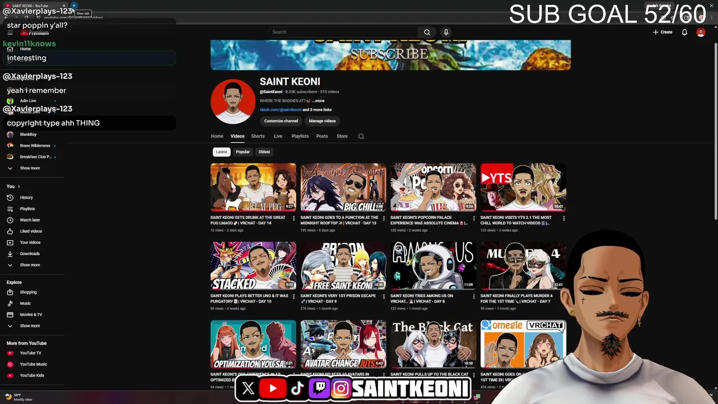Open the Midnight Rooftop video title link
The image size is (718, 404).
tap(339, 221)
